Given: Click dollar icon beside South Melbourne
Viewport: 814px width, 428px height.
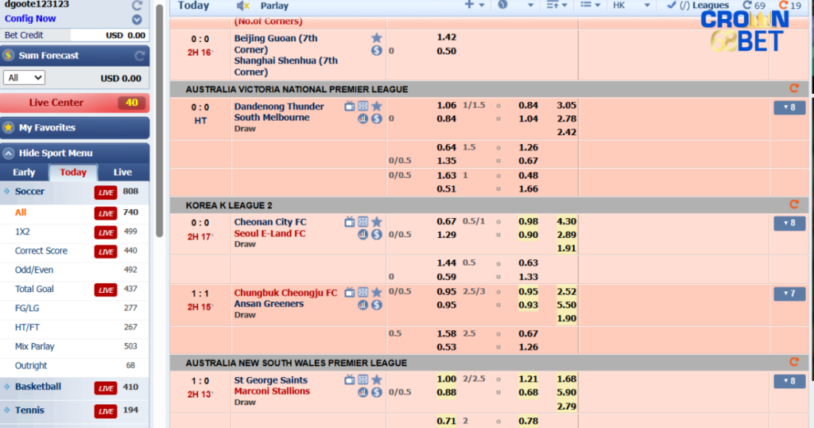Looking at the screenshot, I should (x=377, y=119).
